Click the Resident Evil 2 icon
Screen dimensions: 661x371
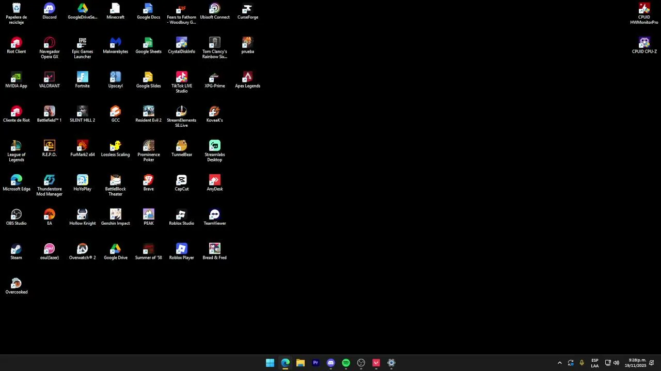tap(148, 114)
